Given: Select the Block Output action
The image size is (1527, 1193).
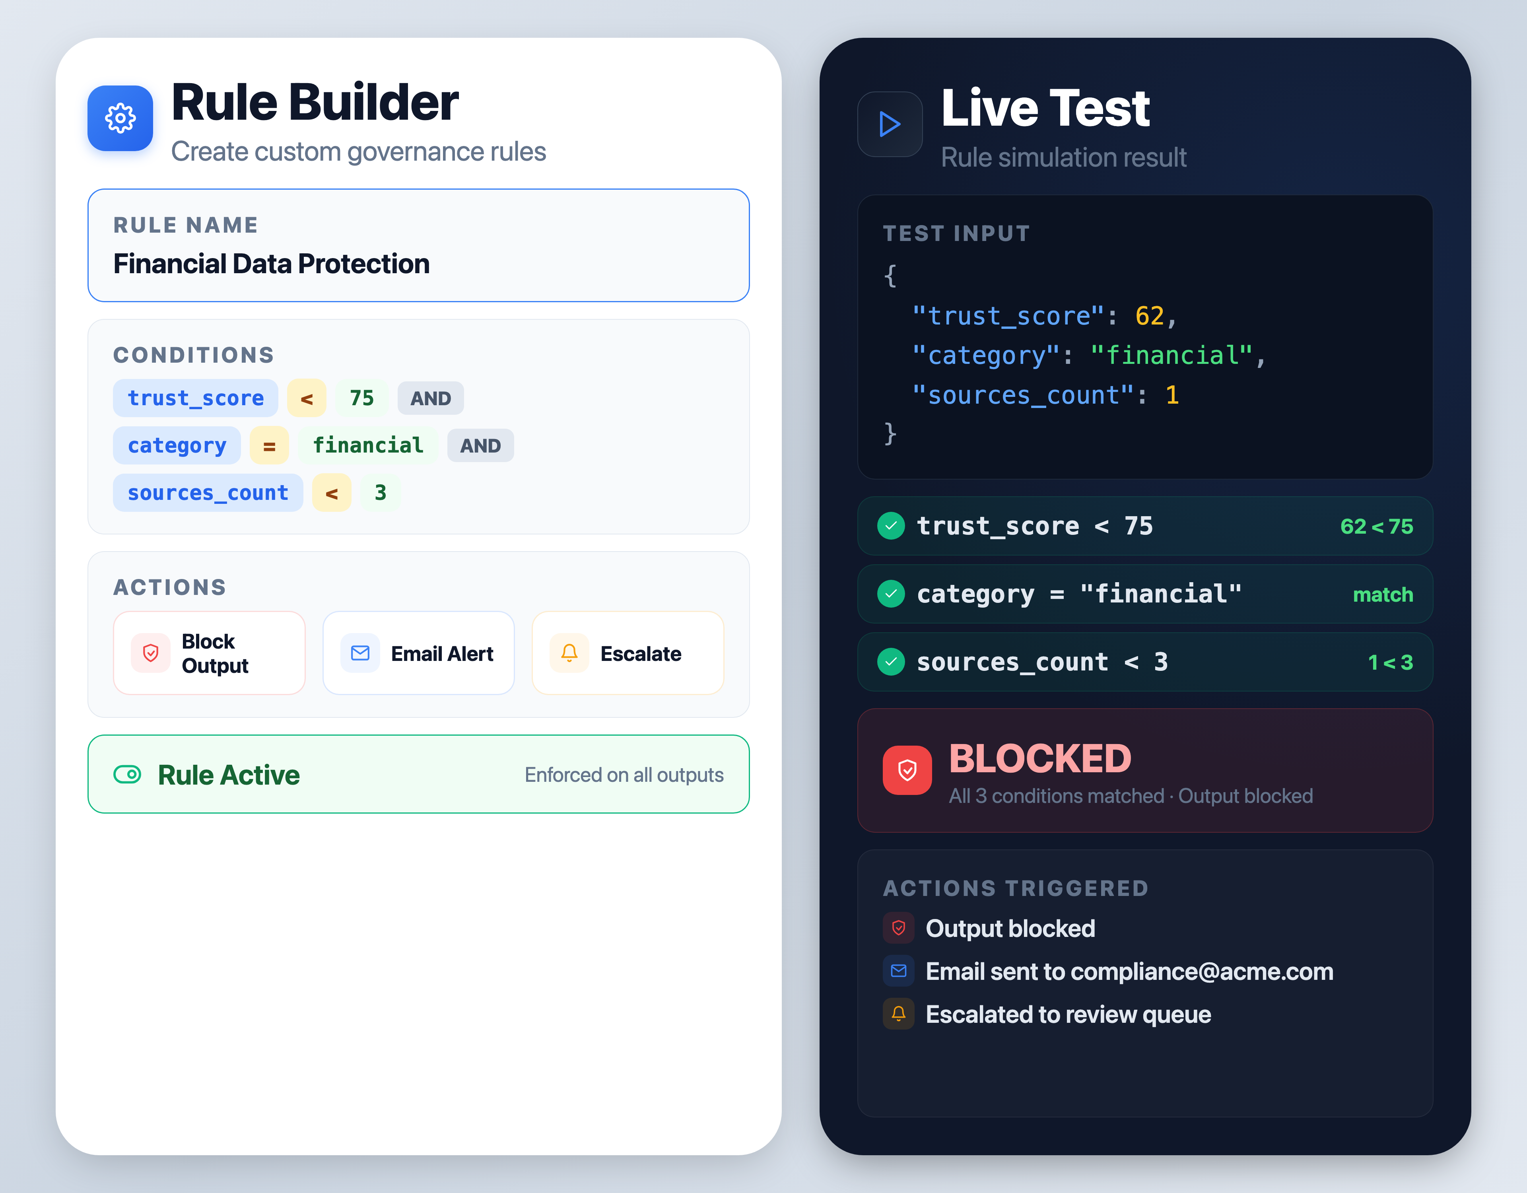Looking at the screenshot, I should (x=209, y=653).
